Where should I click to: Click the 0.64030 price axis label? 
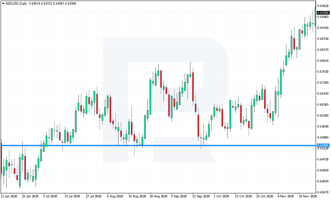pyautogui.click(x=323, y=181)
